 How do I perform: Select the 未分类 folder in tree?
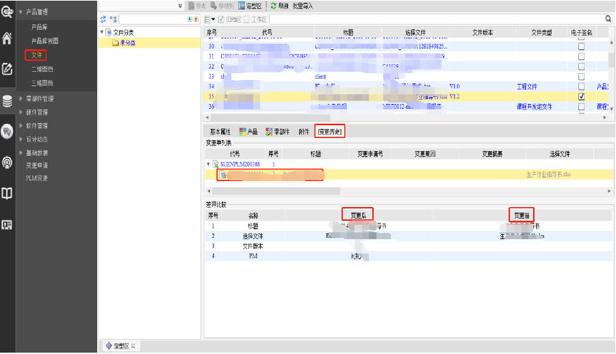pyautogui.click(x=127, y=42)
